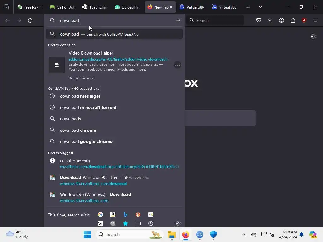This screenshot has width=323, height=242.
Task: Search this time with DuckDuckGo
Action: coord(138,215)
